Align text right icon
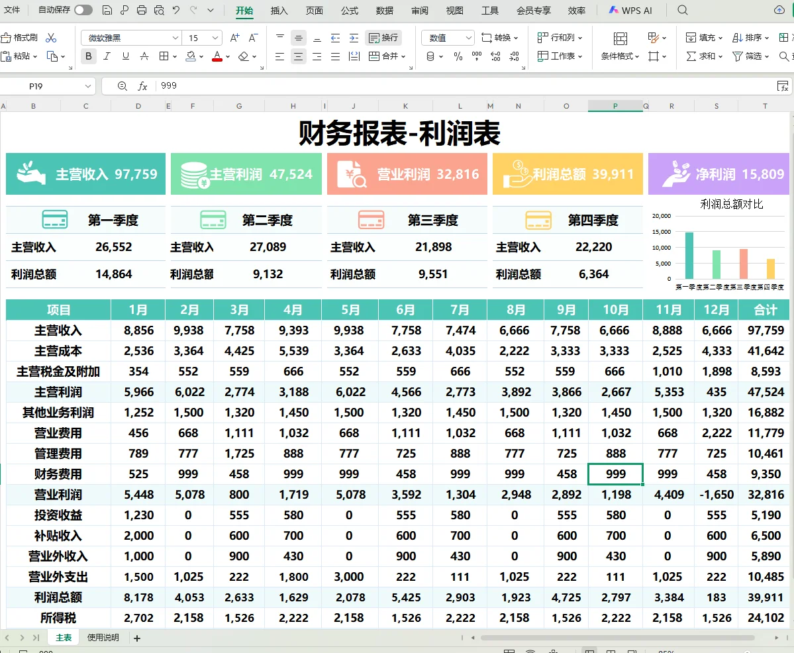Viewport: 794px width, 653px height. pos(317,56)
